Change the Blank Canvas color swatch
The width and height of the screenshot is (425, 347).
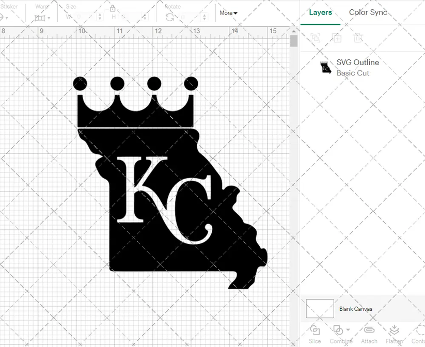(x=319, y=308)
